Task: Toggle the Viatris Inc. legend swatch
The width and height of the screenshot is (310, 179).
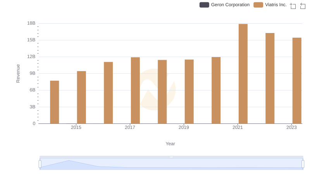Action: [258, 5]
